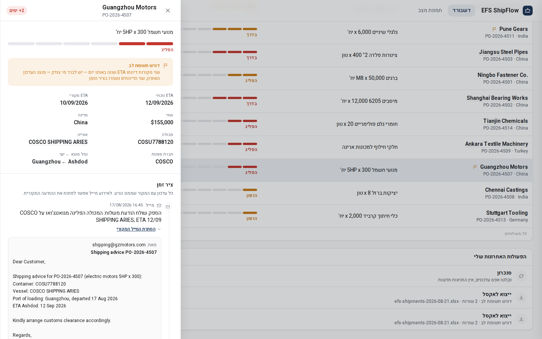
Task: Click shipping company value COSCO
Action: [164, 162]
